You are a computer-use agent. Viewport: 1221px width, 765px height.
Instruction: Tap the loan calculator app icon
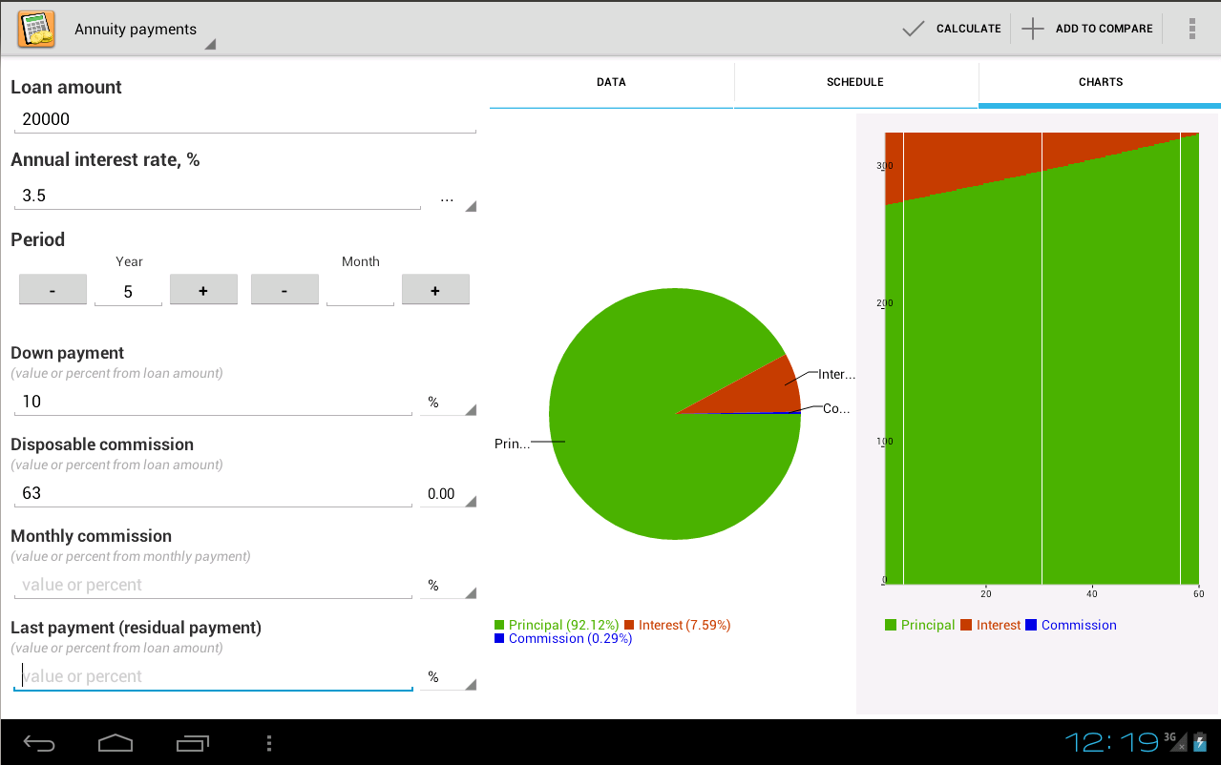click(x=36, y=30)
